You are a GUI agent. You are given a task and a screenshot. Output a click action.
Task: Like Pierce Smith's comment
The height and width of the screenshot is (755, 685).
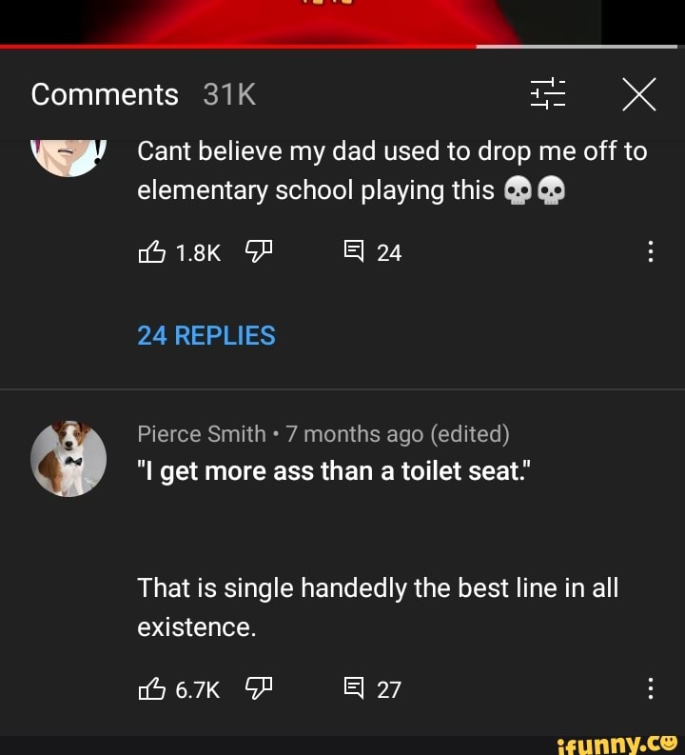pyautogui.click(x=152, y=689)
